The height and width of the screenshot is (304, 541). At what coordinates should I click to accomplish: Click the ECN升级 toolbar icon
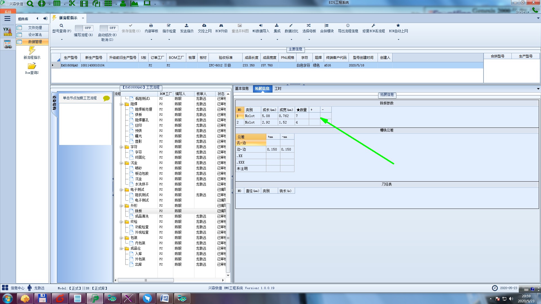tap(221, 26)
